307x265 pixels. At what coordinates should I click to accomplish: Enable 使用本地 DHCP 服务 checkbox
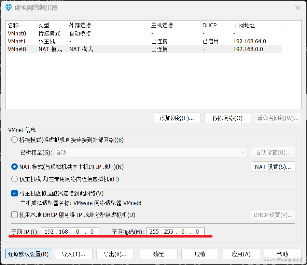click(x=14, y=215)
